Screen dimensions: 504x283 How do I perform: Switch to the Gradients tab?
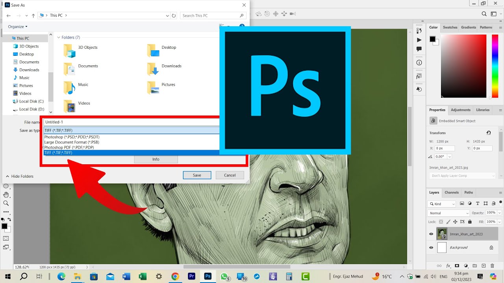pyautogui.click(x=469, y=28)
